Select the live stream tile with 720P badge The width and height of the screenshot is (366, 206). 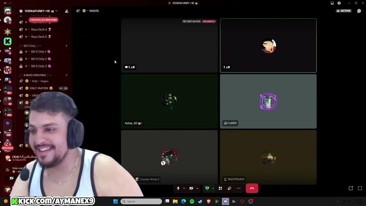tap(169, 45)
